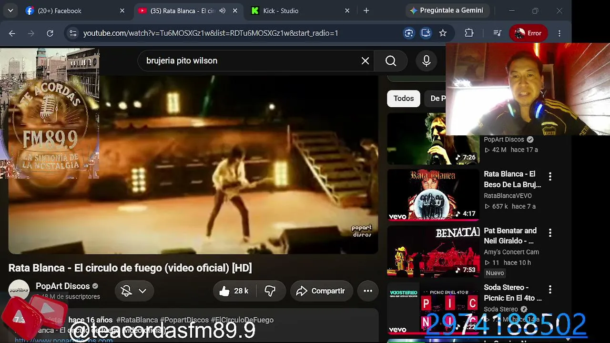View site information icon in address bar

tap(72, 33)
